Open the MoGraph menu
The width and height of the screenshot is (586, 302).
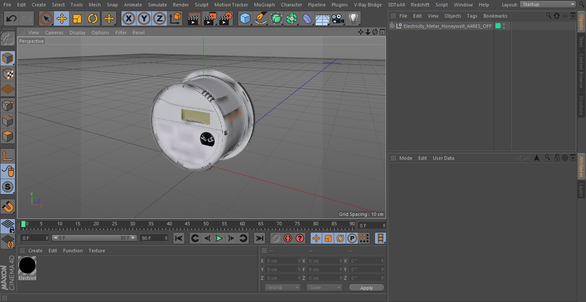click(x=264, y=5)
